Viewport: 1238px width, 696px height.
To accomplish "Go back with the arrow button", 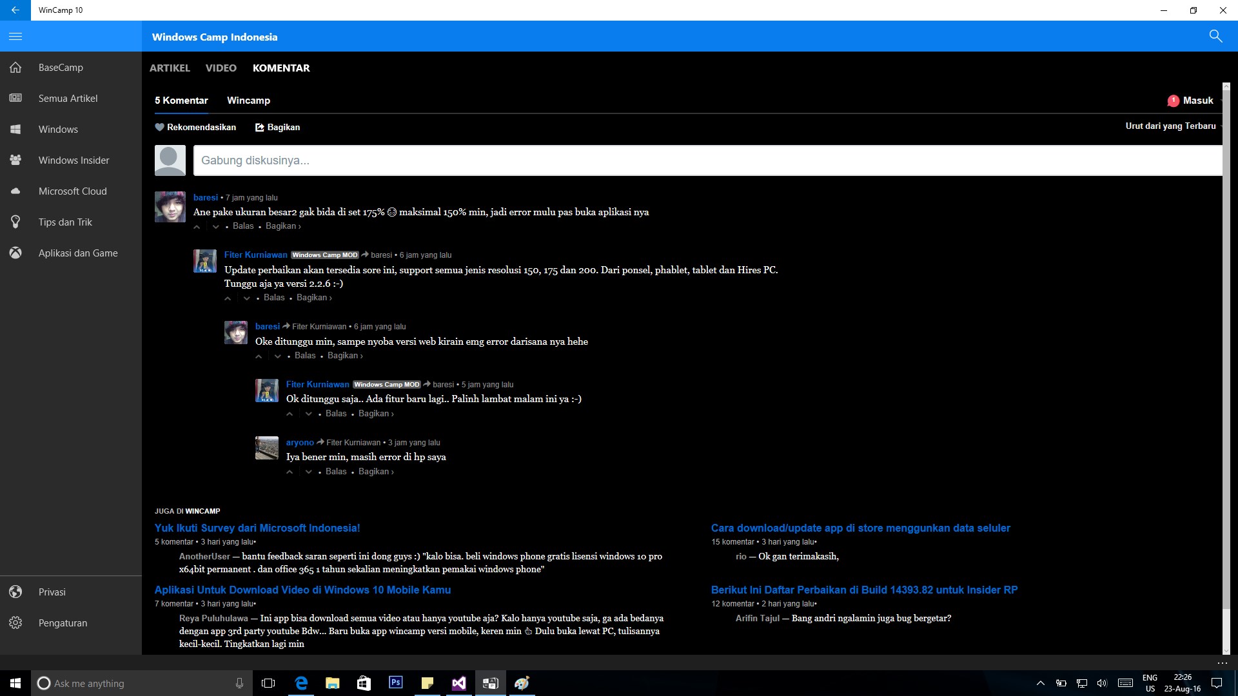I will coord(15,10).
